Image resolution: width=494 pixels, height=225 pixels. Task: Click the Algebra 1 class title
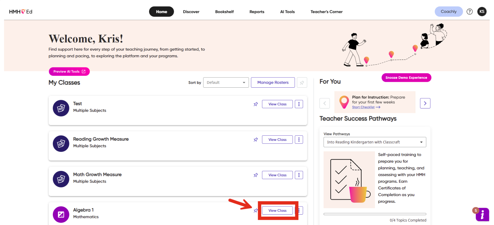click(83, 210)
